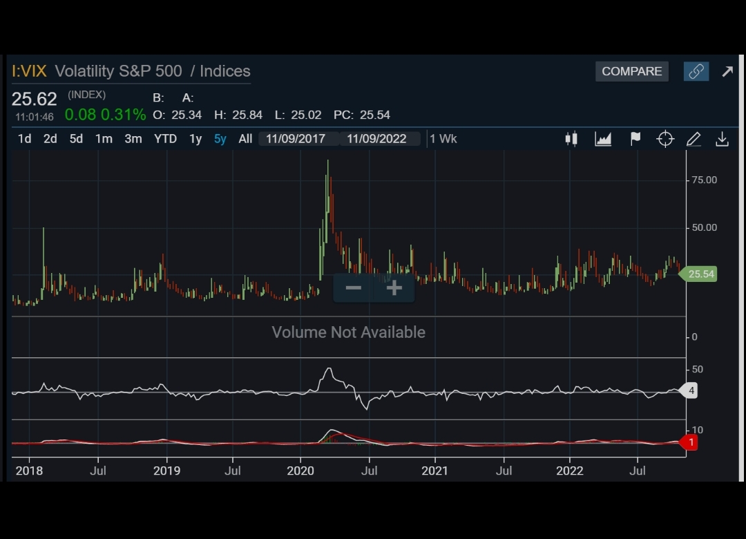Click the white 4 indicator marker
Viewport: 746px width, 539px height.
pos(689,390)
